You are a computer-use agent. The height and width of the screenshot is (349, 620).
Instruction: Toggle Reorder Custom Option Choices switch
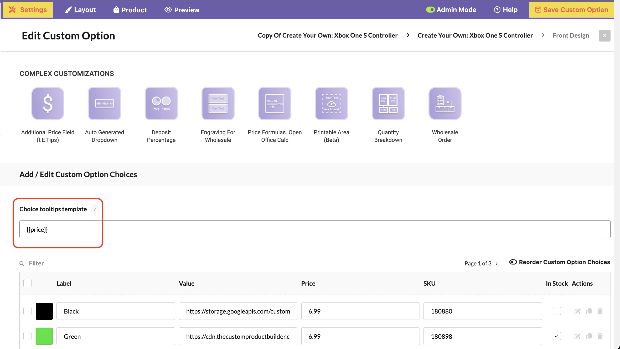(513, 262)
